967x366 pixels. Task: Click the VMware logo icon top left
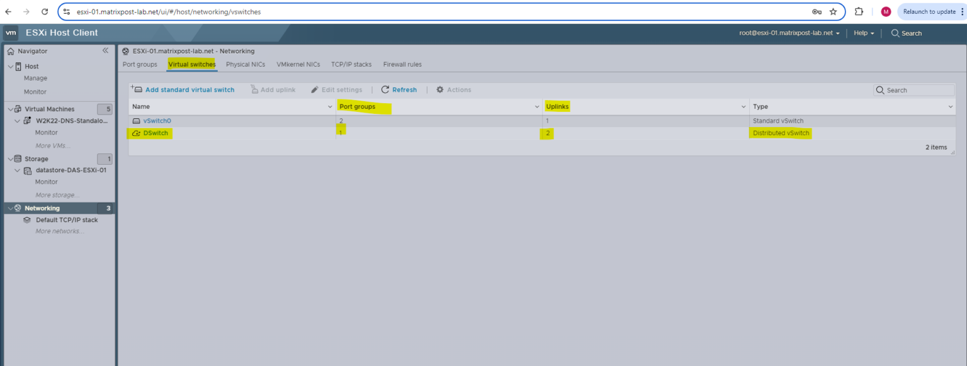point(11,33)
